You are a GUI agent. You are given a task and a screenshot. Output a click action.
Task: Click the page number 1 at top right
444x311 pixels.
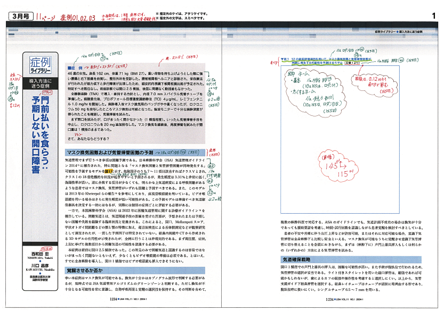pos(433,16)
